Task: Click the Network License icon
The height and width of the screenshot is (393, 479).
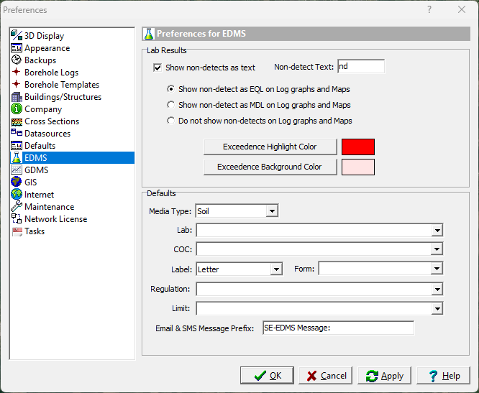Action: click(17, 219)
